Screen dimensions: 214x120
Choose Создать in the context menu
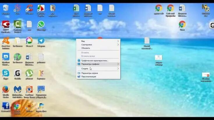pyautogui.click(x=98, y=69)
